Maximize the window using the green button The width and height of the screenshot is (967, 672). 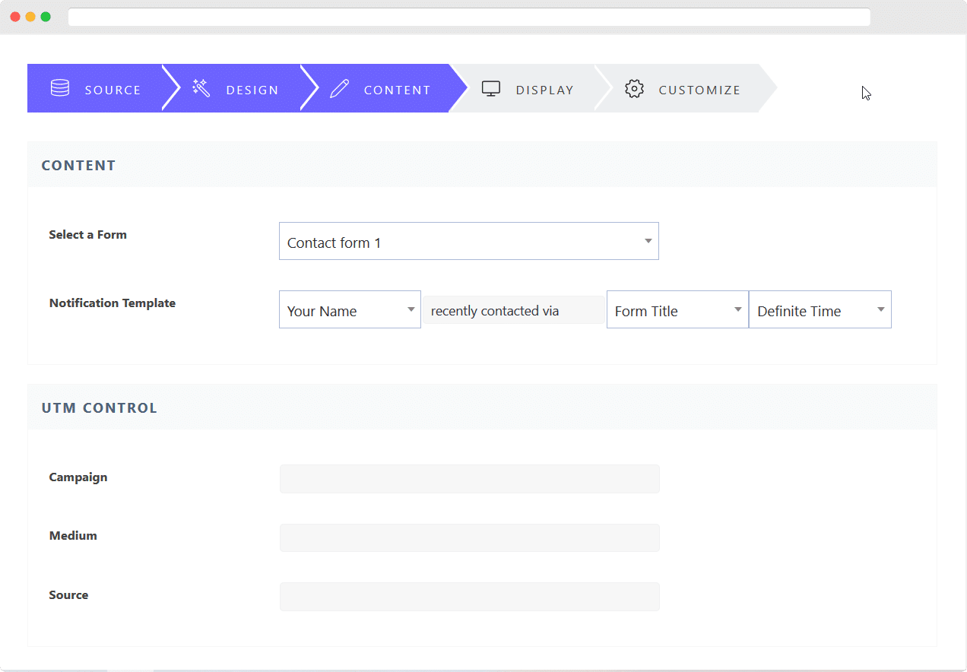point(46,17)
